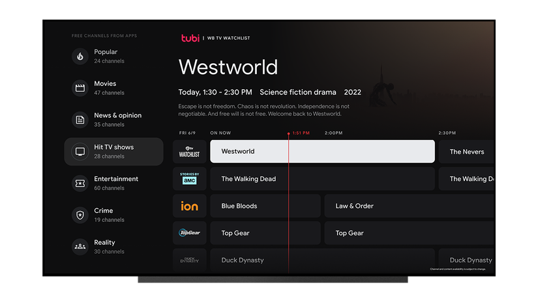Viewport: 538px width, 302px height.
Task: Select Law & Order at 2:00 PM
Action: [x=410, y=206]
